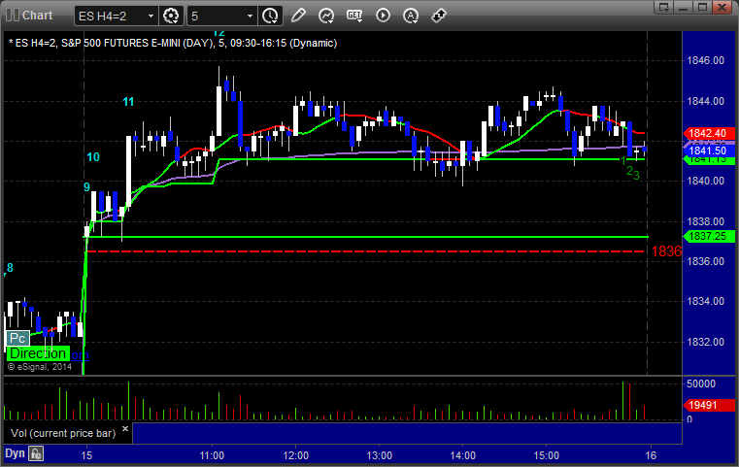Click the green 1837.25 price marker
739x467 pixels.
coord(708,236)
